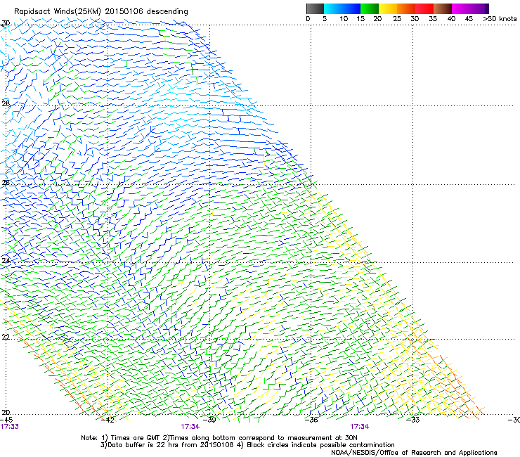Click the 'Note: 1) Times are GMT' line
The height and width of the screenshot is (457, 520).
(219, 438)
